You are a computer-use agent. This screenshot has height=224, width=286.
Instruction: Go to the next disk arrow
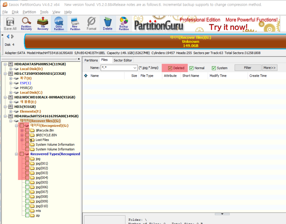pyautogui.click(x=13, y=36)
